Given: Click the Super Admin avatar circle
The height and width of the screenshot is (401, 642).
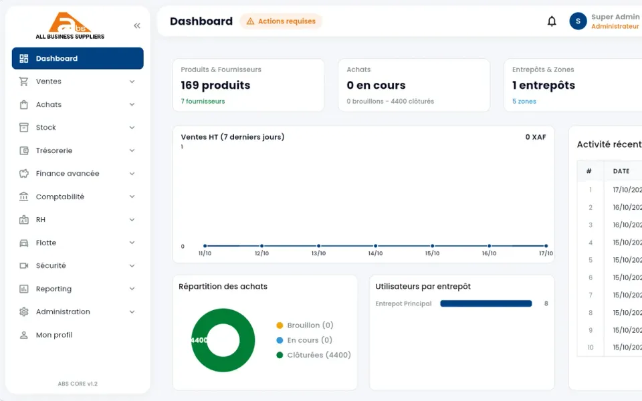Looking at the screenshot, I should coord(578,21).
